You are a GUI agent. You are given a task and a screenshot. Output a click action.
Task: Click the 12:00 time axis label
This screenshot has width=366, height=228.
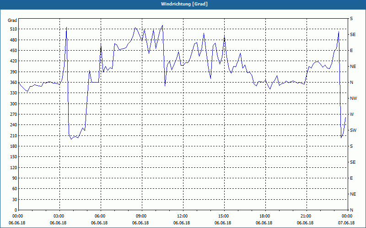click(182, 216)
